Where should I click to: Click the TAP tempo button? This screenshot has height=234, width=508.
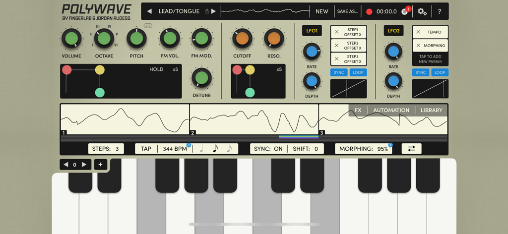pos(146,149)
